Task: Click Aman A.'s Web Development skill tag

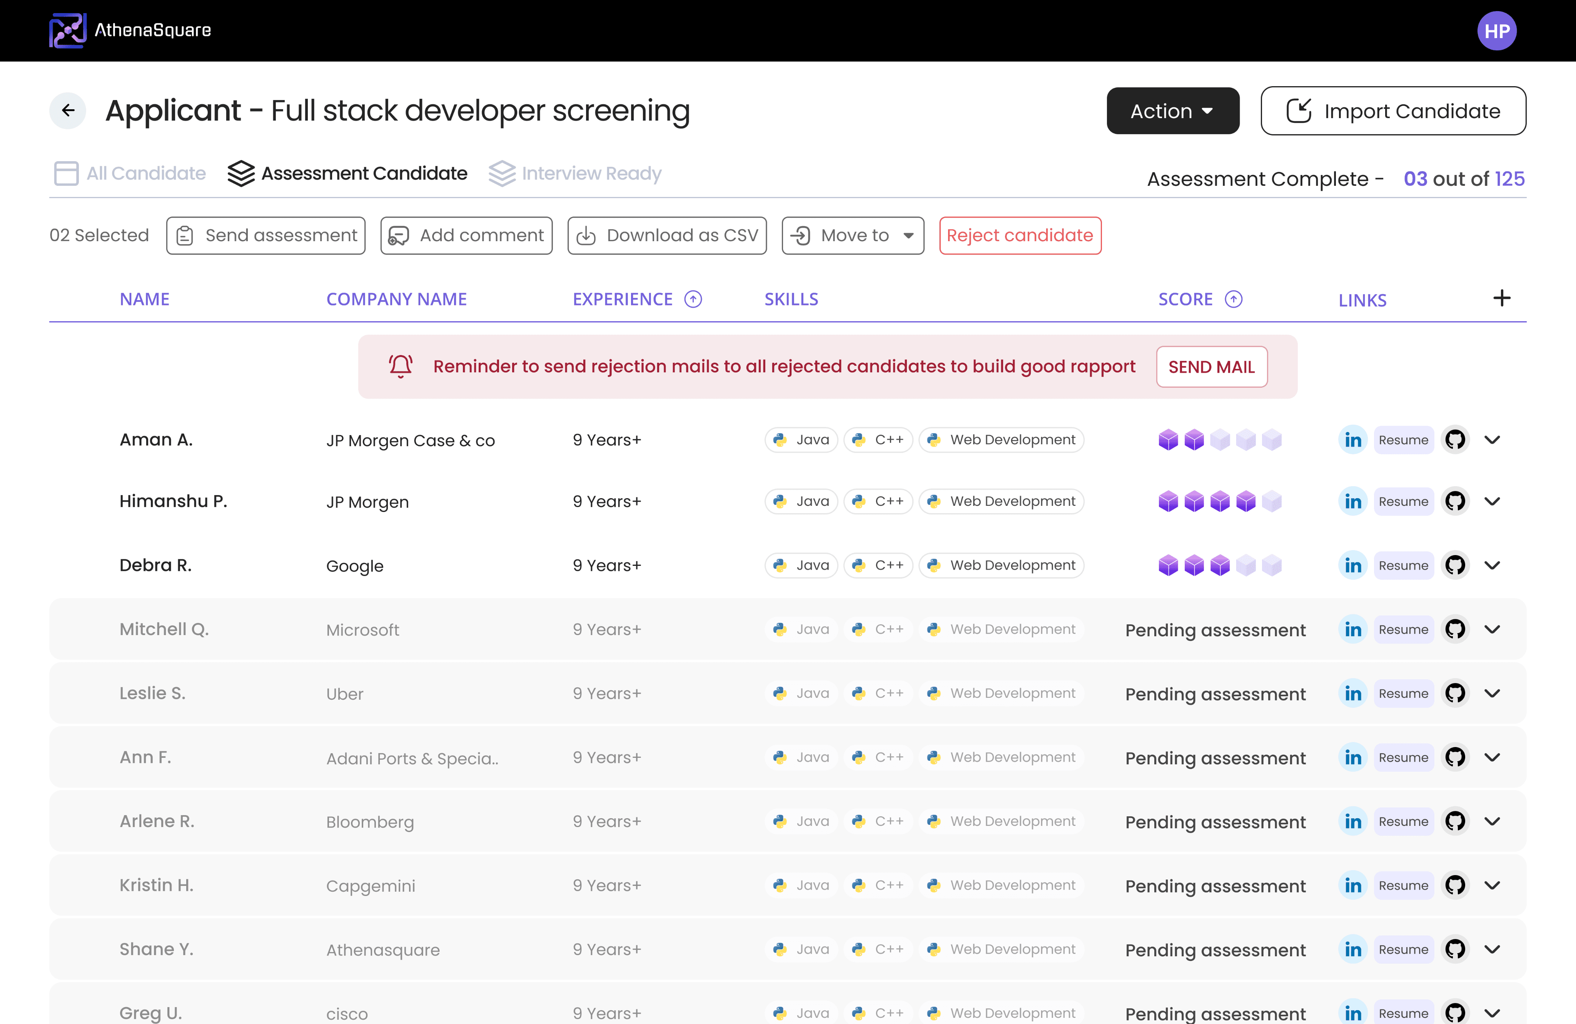Action: point(1000,440)
